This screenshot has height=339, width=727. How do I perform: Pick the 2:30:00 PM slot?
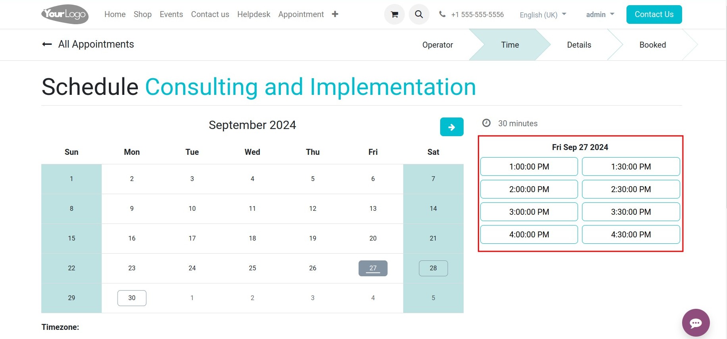tap(631, 189)
